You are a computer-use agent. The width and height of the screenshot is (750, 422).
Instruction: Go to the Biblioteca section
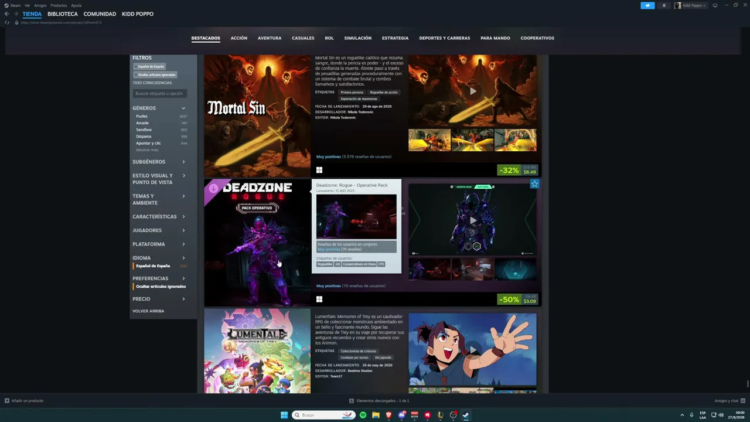63,14
